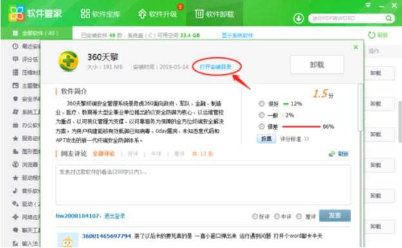402x248 pixels.
Task: Click the large 卸载 button in the dialog
Action: coord(317,64)
